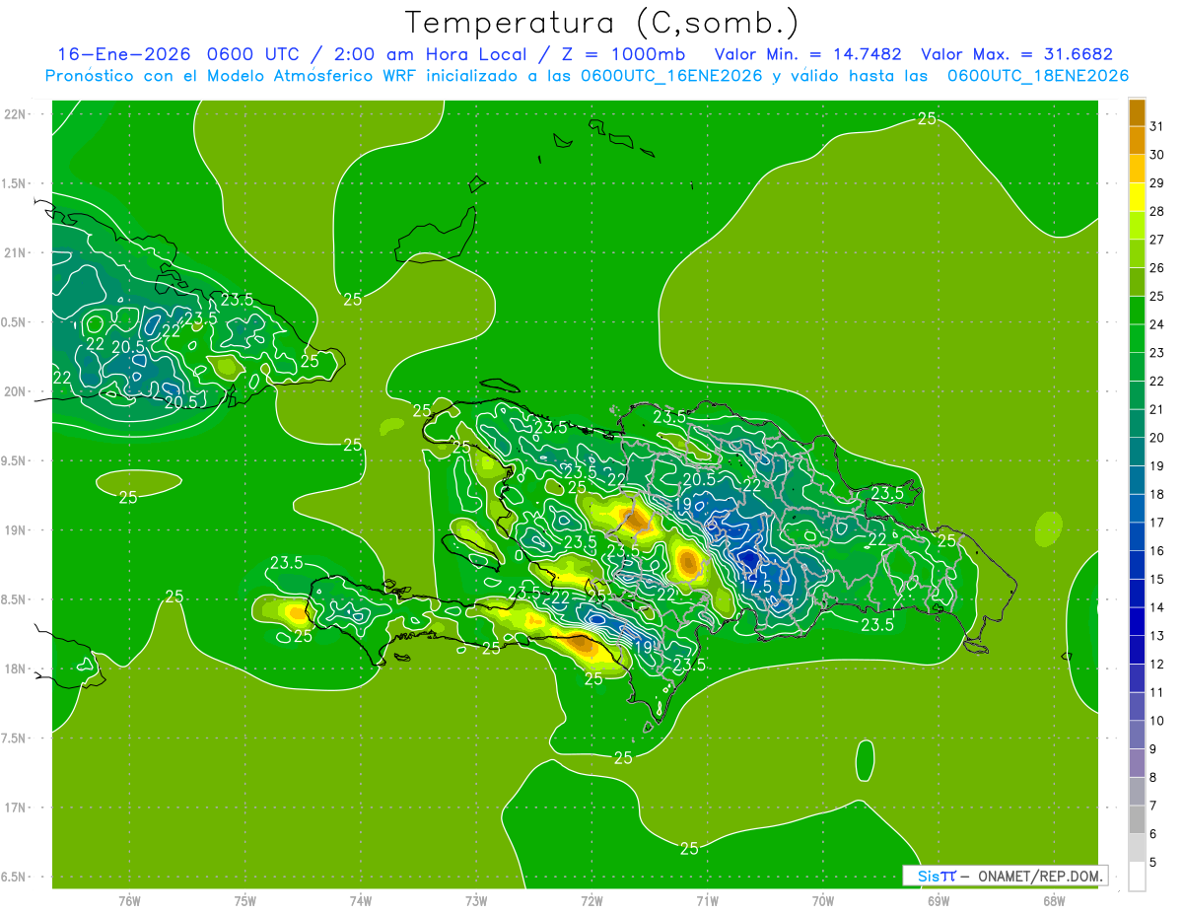Pick the gray colorbar swatch between 6 and 7
The width and height of the screenshot is (1183, 914).
click(x=1137, y=820)
